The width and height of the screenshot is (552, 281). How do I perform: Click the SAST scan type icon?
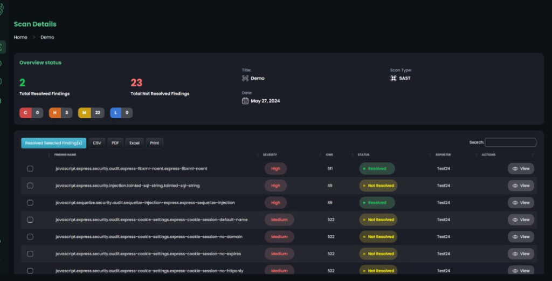(x=394, y=78)
